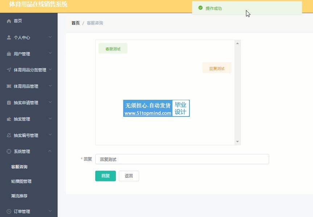Click the clipboard icon beside 抽奖申请管理
This screenshot has width=313, height=217.
click(9, 103)
